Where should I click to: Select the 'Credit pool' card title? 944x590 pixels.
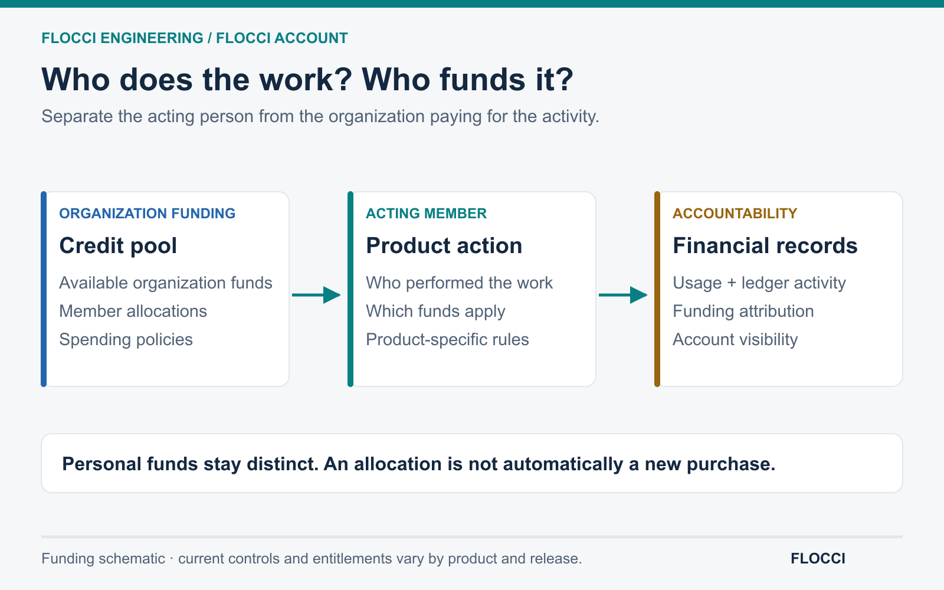click(x=118, y=245)
